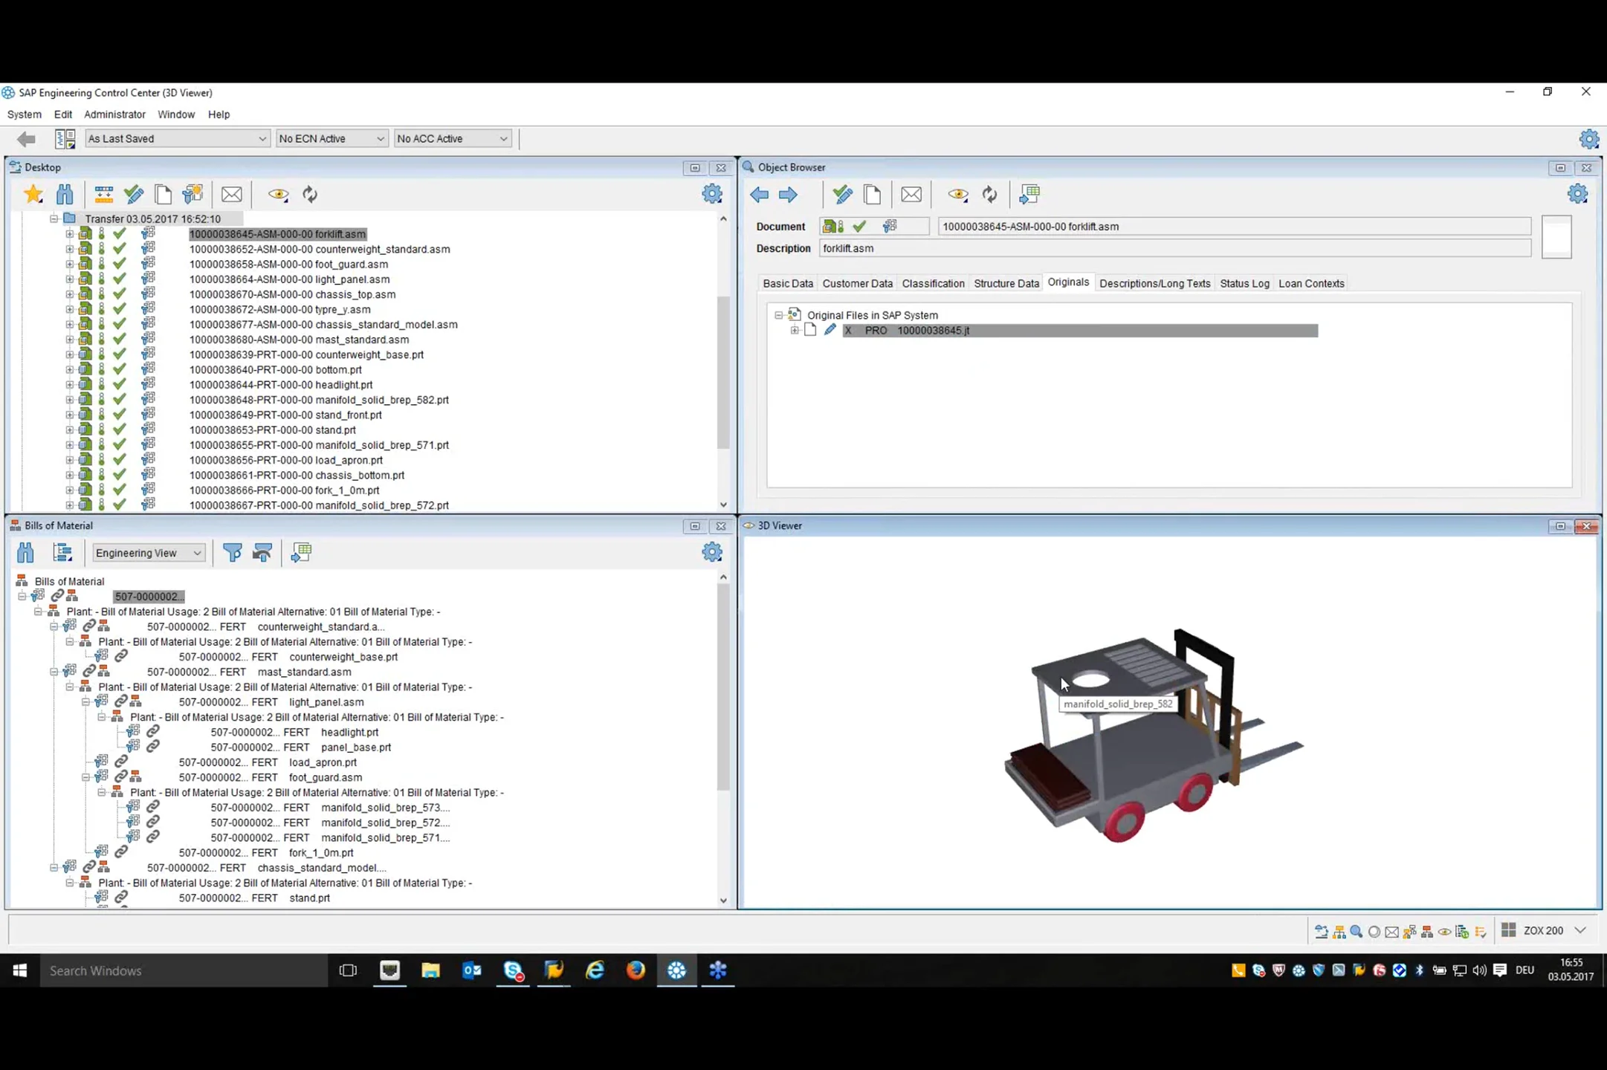
Task: Switch to the Originals tab in Object Browser
Action: tap(1067, 283)
